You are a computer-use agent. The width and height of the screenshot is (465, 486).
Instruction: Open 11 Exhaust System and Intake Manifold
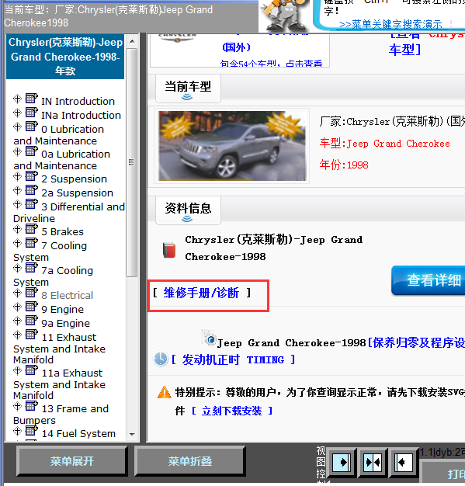pos(59,349)
